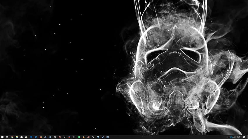Open the Windows Start menu
The image size is (248, 139).
(x=2, y=137)
